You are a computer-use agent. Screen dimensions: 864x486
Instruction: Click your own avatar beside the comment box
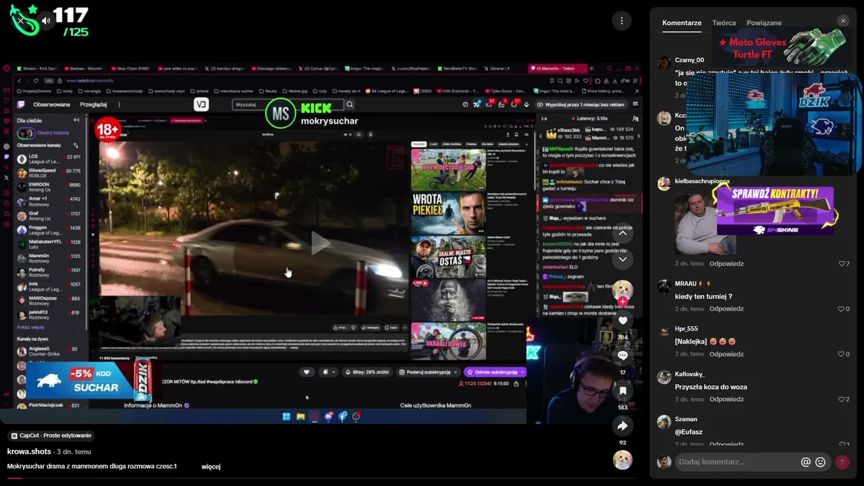pos(664,462)
